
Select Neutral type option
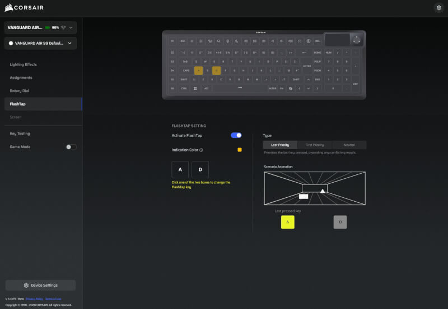tap(349, 145)
